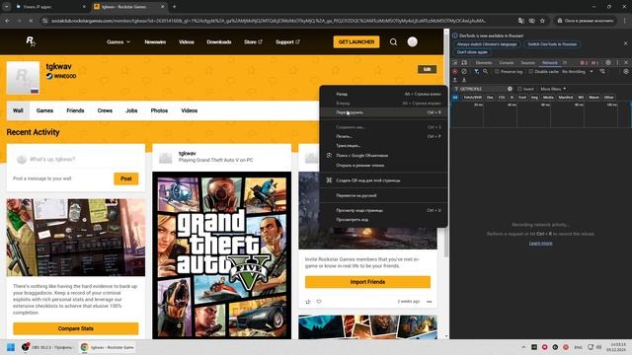Viewport: 632px width, 355px height.
Task: Click the page vertical scrollbar
Action: click(x=446, y=145)
